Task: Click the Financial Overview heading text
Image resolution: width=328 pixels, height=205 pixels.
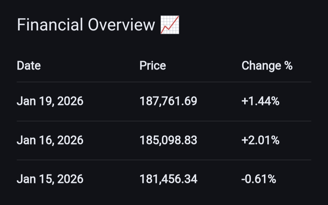Action: 86,25
